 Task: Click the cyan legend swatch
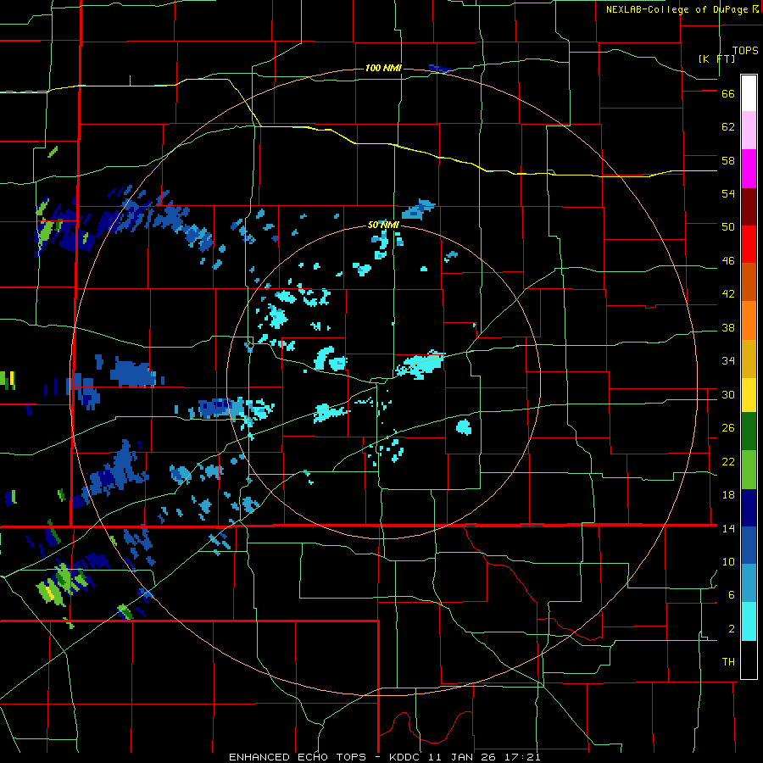tap(749, 621)
